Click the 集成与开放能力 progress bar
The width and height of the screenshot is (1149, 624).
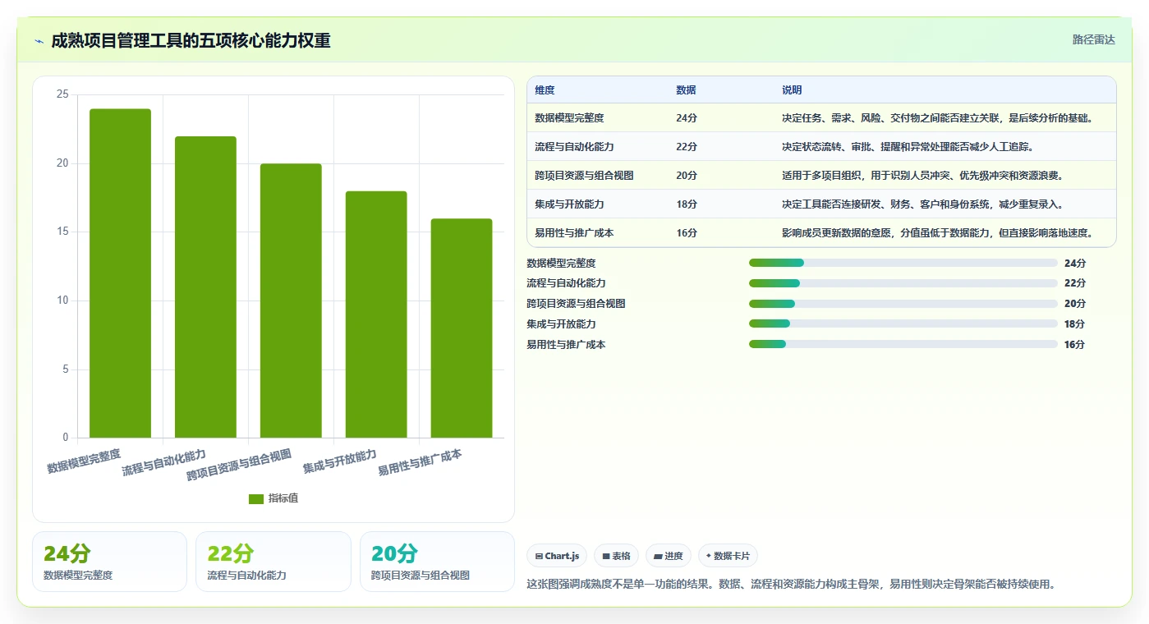click(903, 324)
